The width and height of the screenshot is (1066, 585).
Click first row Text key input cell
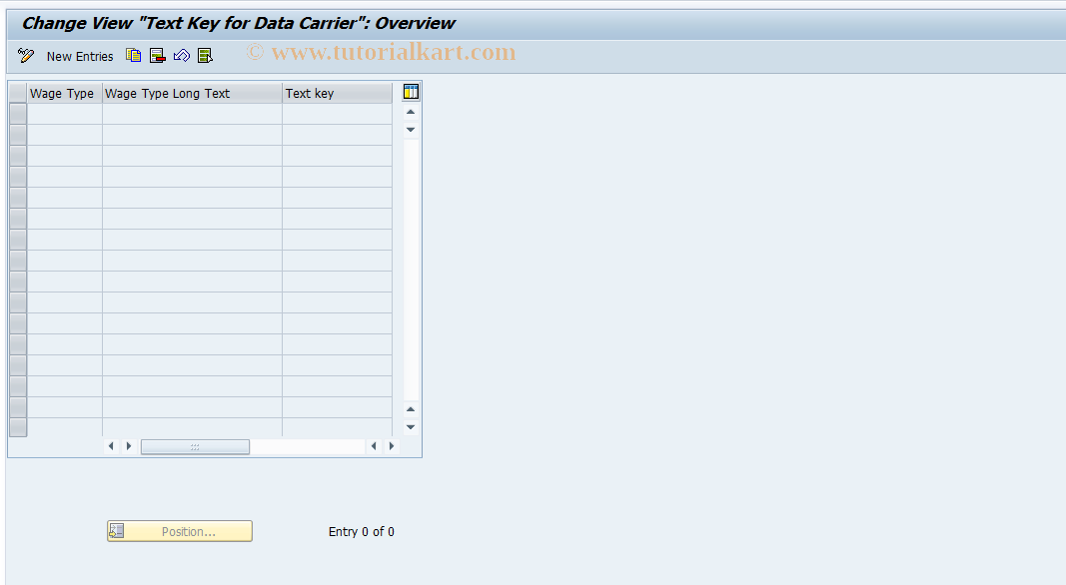[x=338, y=114]
